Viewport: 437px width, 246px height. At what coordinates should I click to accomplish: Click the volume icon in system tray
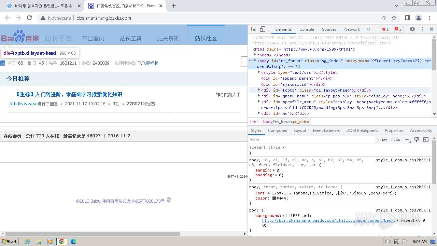point(388,242)
